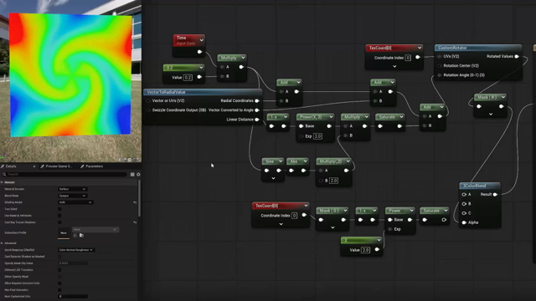Click the lower Power node Exp pin
This screenshot has width=536, height=301.
click(x=390, y=229)
